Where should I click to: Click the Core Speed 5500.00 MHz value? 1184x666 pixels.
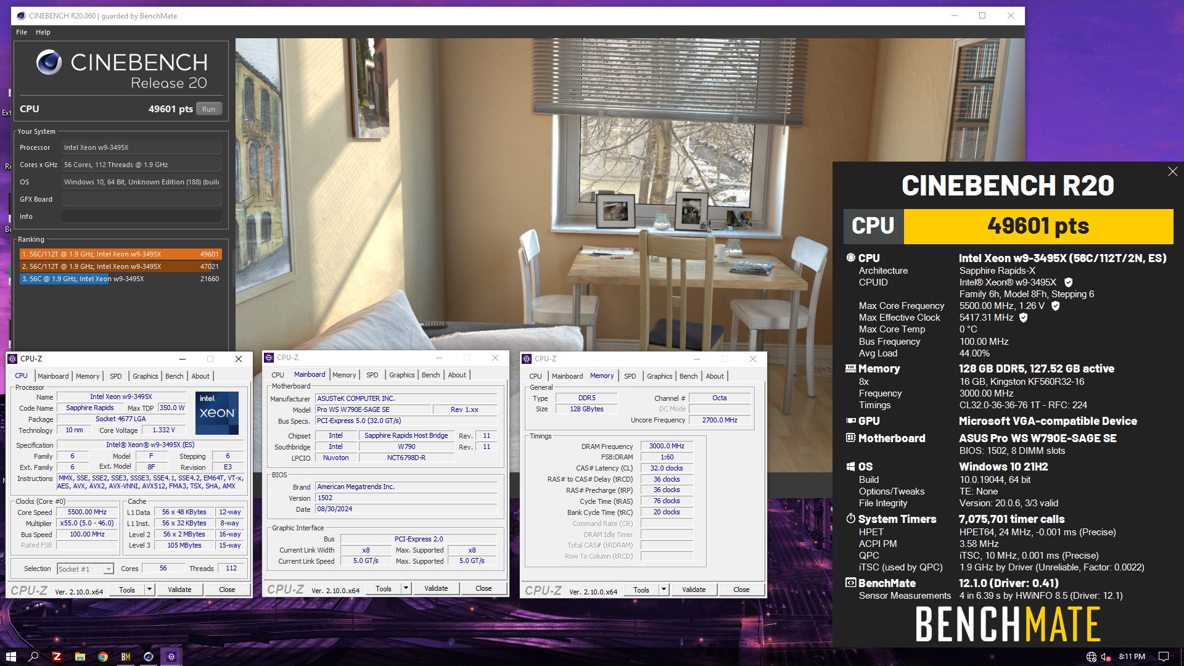click(x=87, y=512)
